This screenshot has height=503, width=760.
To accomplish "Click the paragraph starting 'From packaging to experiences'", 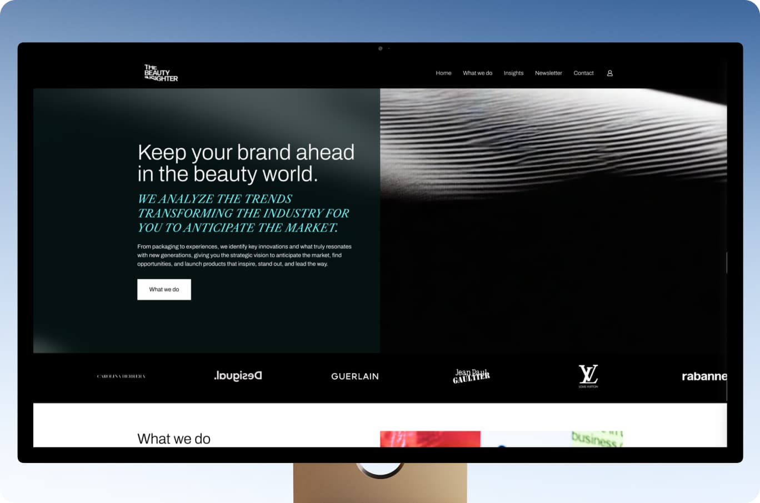I will pyautogui.click(x=244, y=255).
